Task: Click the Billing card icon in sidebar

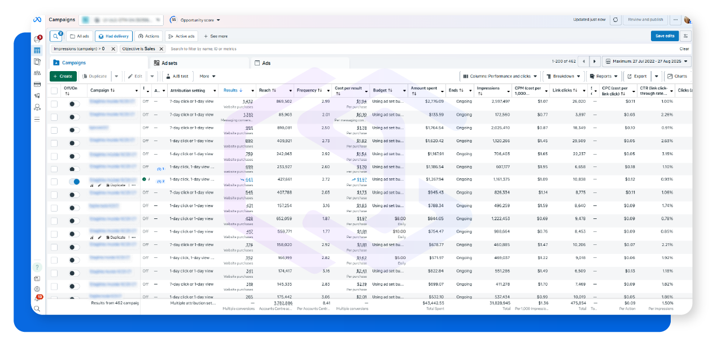Action: tap(37, 84)
